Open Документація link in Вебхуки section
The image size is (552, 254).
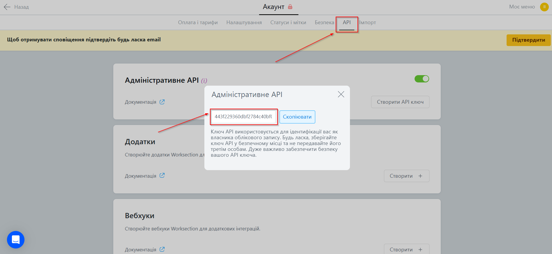point(141,250)
